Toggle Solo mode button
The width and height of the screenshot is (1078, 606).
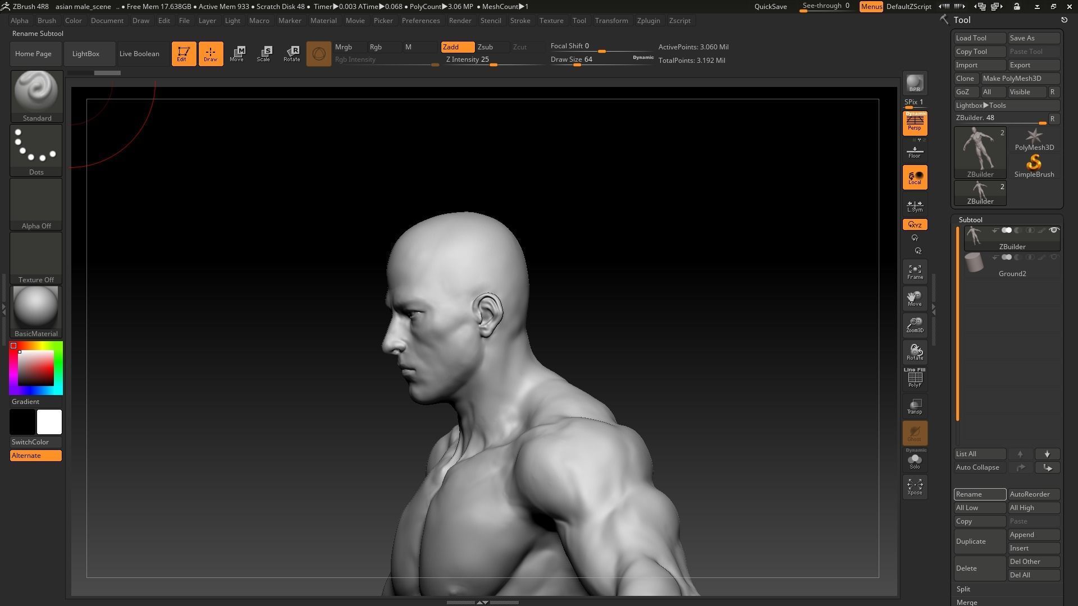915,460
